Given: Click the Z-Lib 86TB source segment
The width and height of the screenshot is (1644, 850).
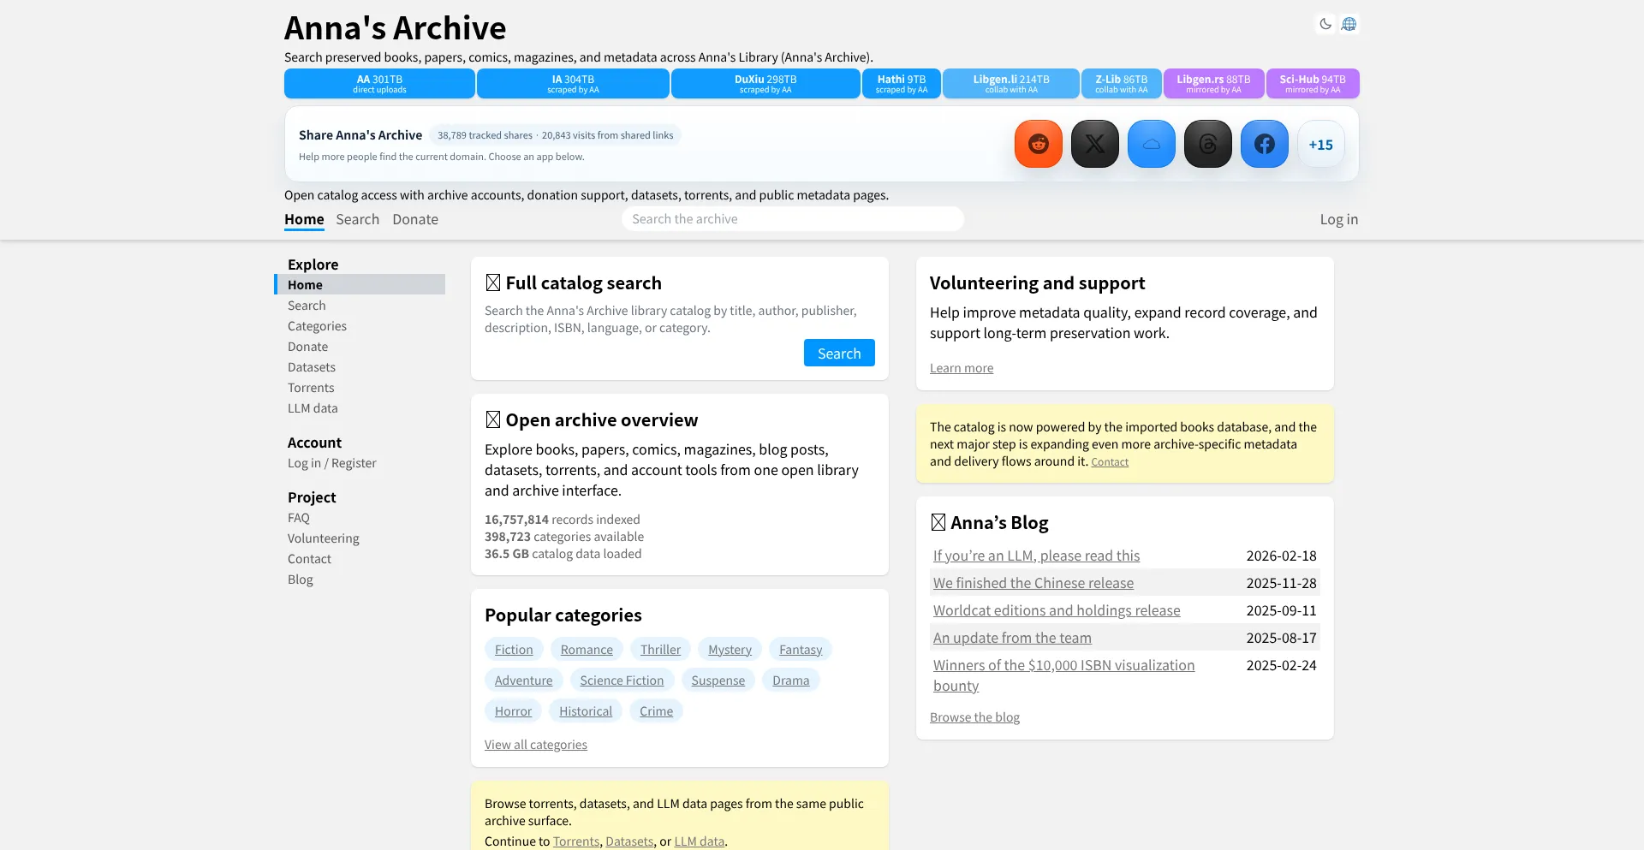Looking at the screenshot, I should 1122,84.
